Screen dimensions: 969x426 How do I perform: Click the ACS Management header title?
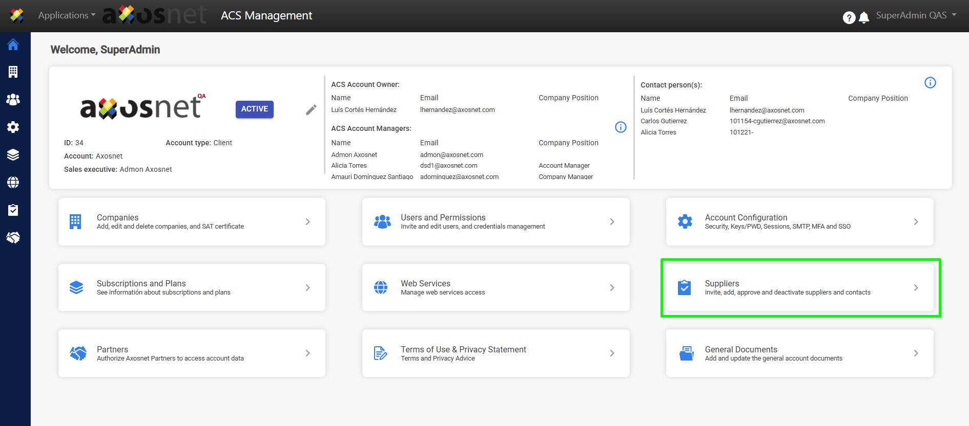(266, 16)
